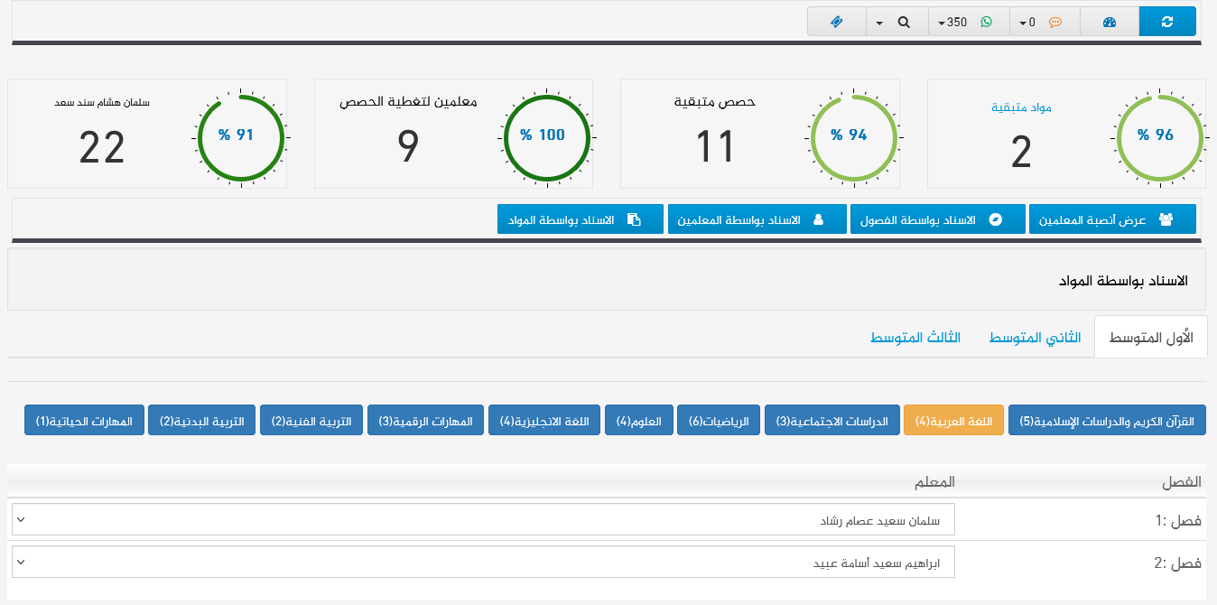Expand the teacher dropdown for فصل 2
The height and width of the screenshot is (605, 1217).
(22, 562)
